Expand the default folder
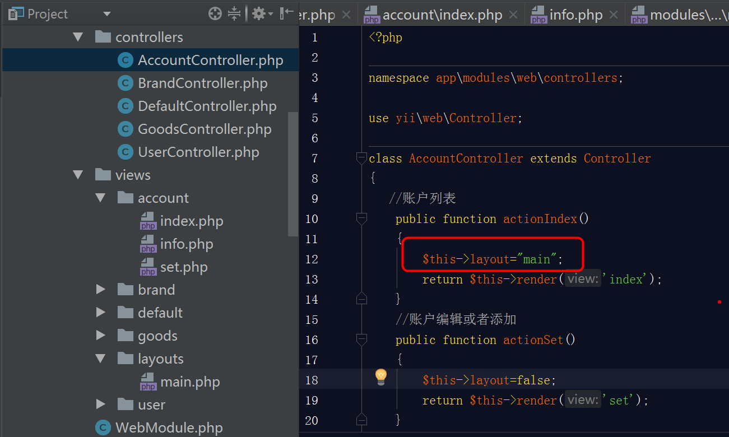The width and height of the screenshot is (729, 437). [100, 313]
